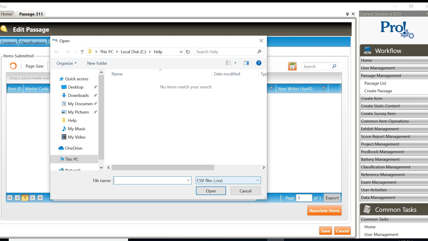The height and width of the screenshot is (241, 428).
Task: Go to first page of items grid
Action: click(10, 198)
